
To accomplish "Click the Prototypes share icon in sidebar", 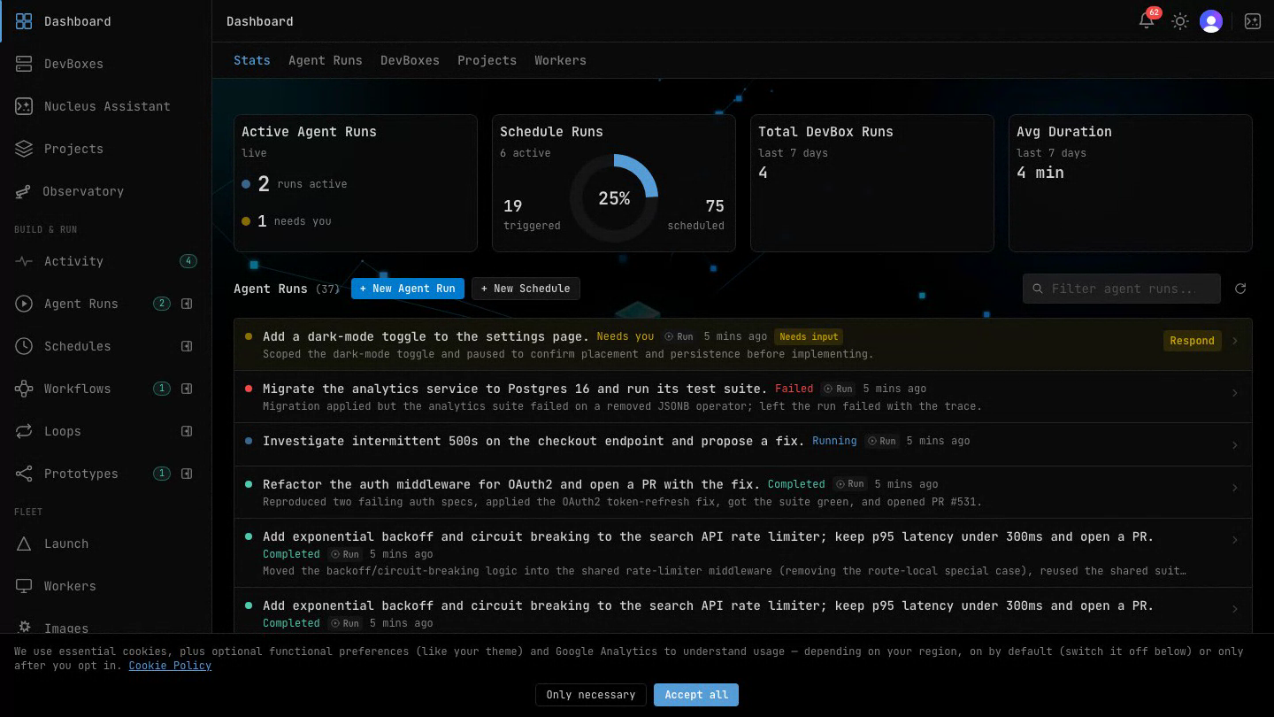I will click(x=24, y=474).
